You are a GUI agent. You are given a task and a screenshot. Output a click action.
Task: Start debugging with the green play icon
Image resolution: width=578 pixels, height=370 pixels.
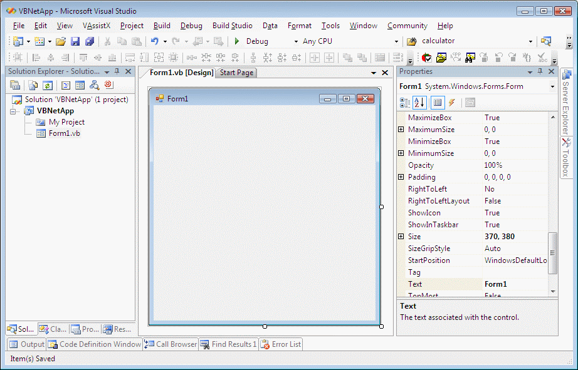[237, 41]
